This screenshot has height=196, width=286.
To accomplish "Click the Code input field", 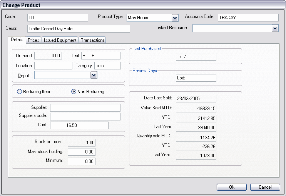I will point(58,18).
